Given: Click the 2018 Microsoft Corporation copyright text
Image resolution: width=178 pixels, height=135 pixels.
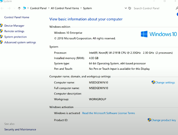Looking at the screenshot, I should tap(85, 38).
